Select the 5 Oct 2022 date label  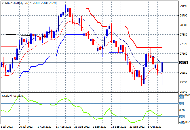tap(155, 127)
